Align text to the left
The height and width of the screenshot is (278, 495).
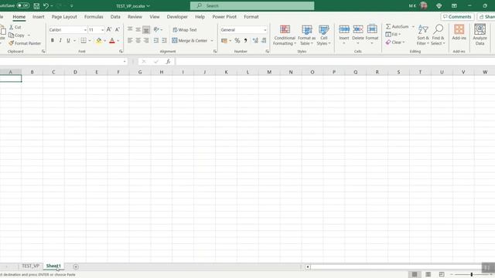pos(130,40)
